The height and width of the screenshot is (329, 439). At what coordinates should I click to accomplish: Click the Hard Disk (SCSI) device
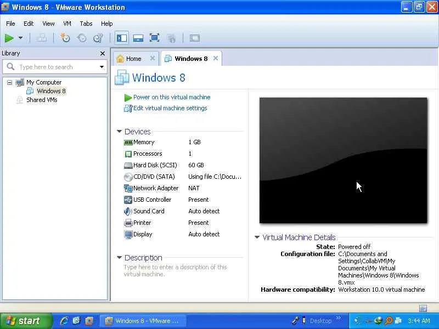pos(155,165)
